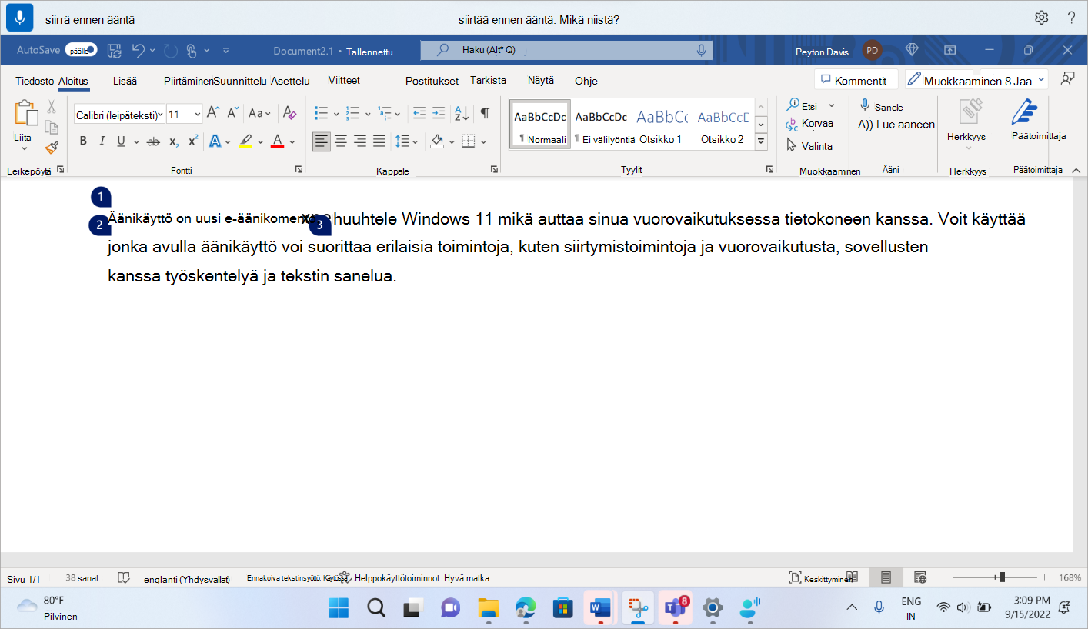The image size is (1088, 629).
Task: Undo the last action
Action: 139,51
